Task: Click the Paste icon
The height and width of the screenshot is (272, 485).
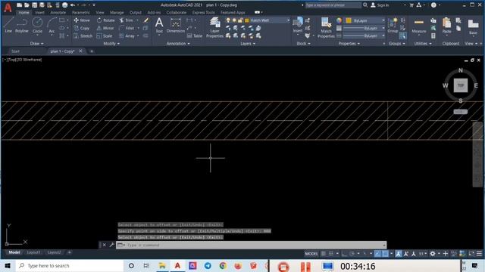Action: click(446, 25)
